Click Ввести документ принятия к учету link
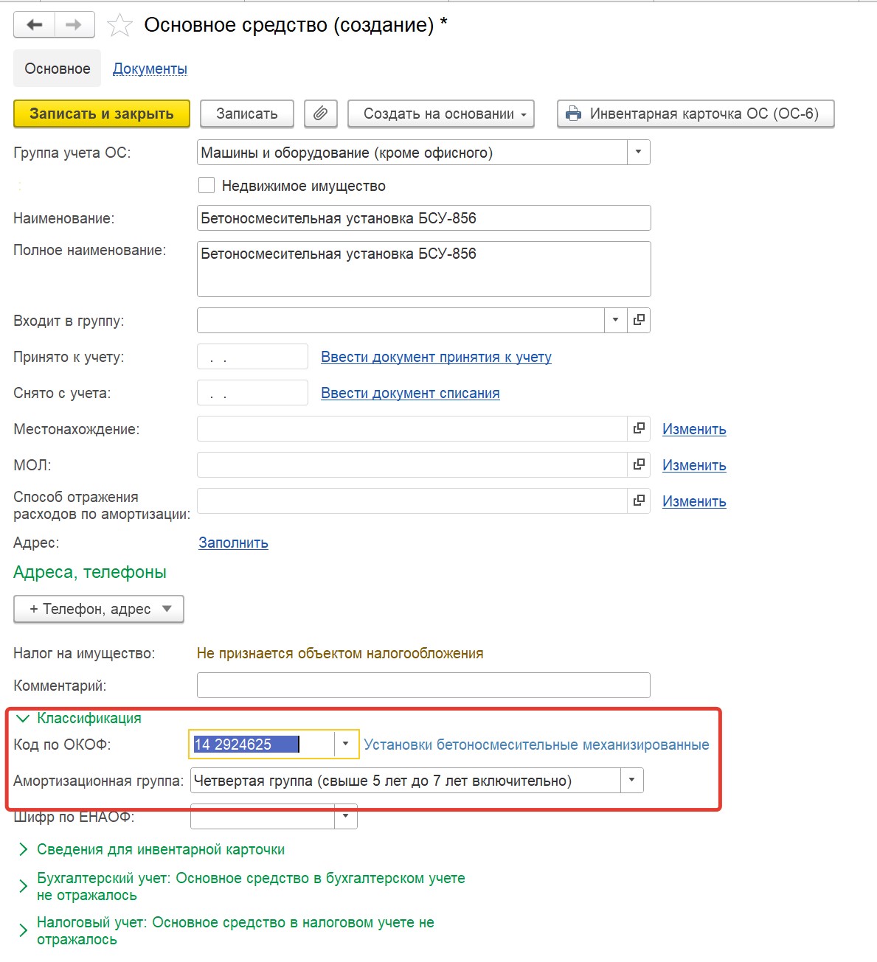 pos(436,357)
